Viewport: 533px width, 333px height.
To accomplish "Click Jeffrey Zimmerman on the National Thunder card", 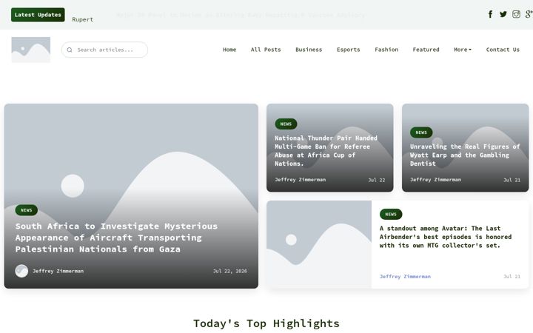I will pyautogui.click(x=300, y=180).
